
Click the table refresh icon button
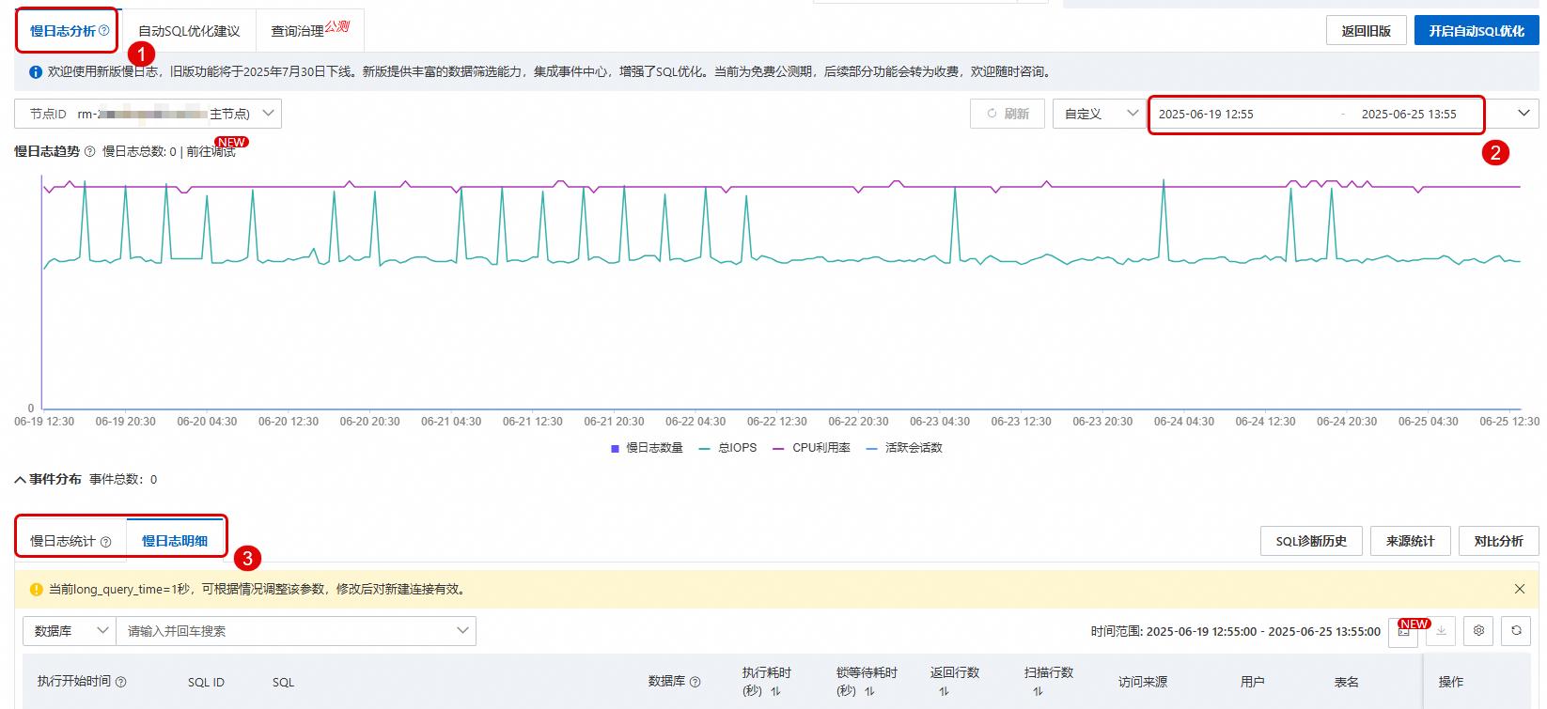tap(1516, 631)
